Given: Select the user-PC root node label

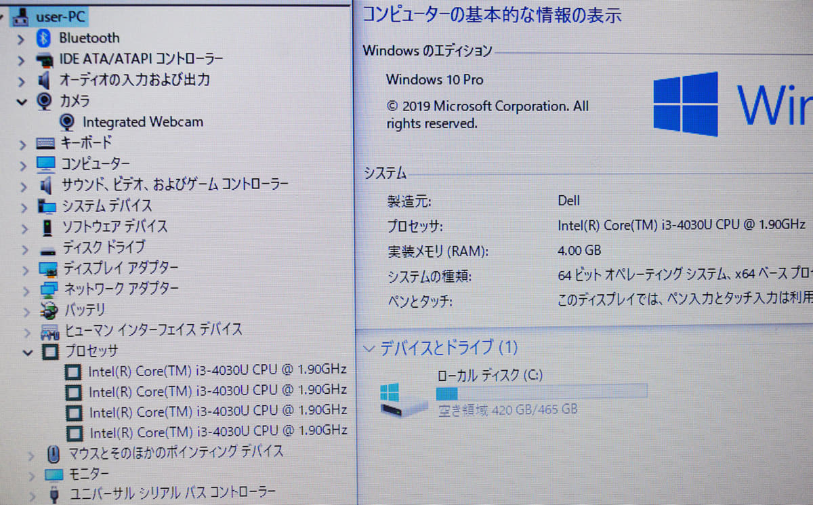Looking at the screenshot, I should (61, 16).
